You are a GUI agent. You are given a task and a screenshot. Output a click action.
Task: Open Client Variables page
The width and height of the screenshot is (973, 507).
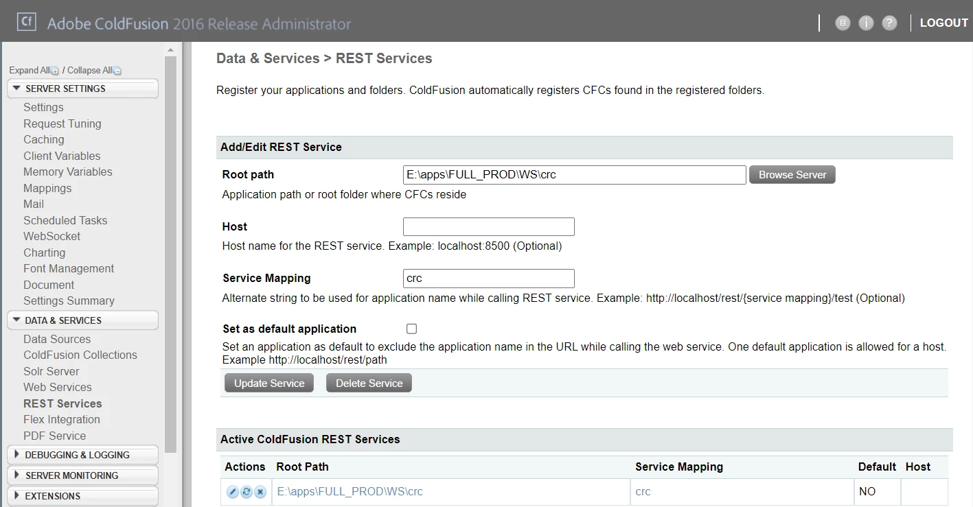62,156
